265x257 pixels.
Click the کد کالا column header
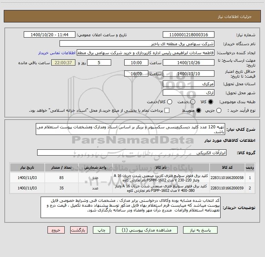[x=227, y=167]
